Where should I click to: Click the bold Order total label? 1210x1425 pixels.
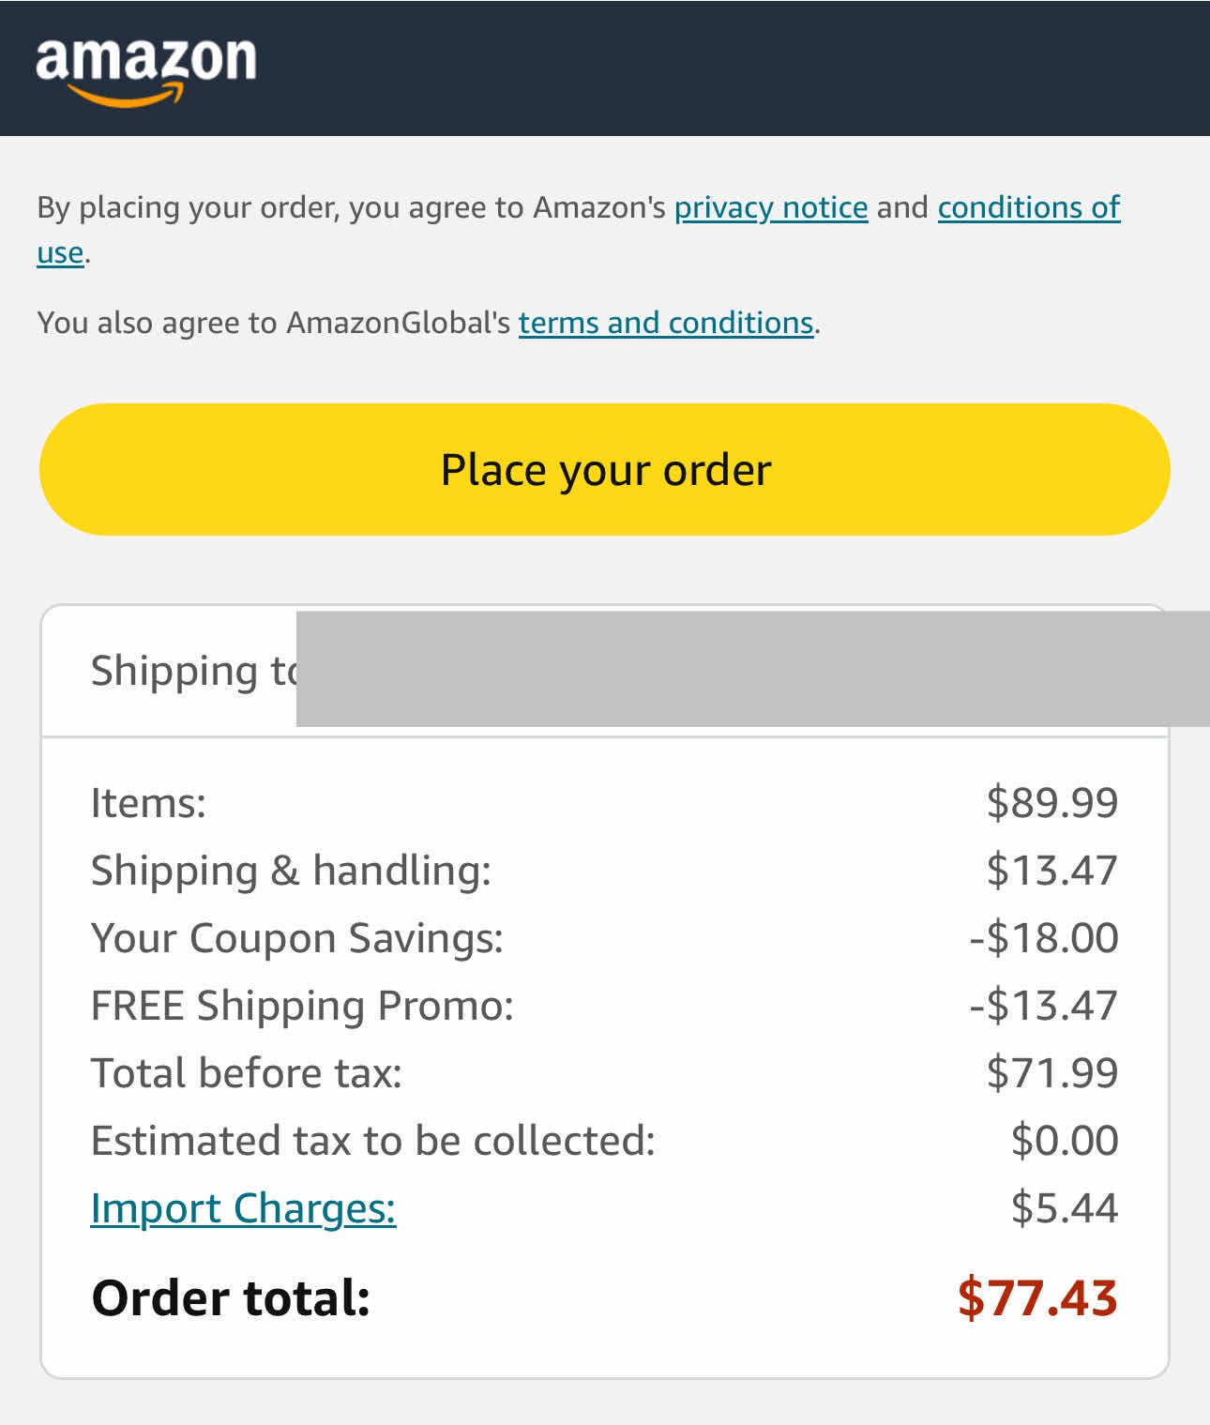[x=231, y=1298]
